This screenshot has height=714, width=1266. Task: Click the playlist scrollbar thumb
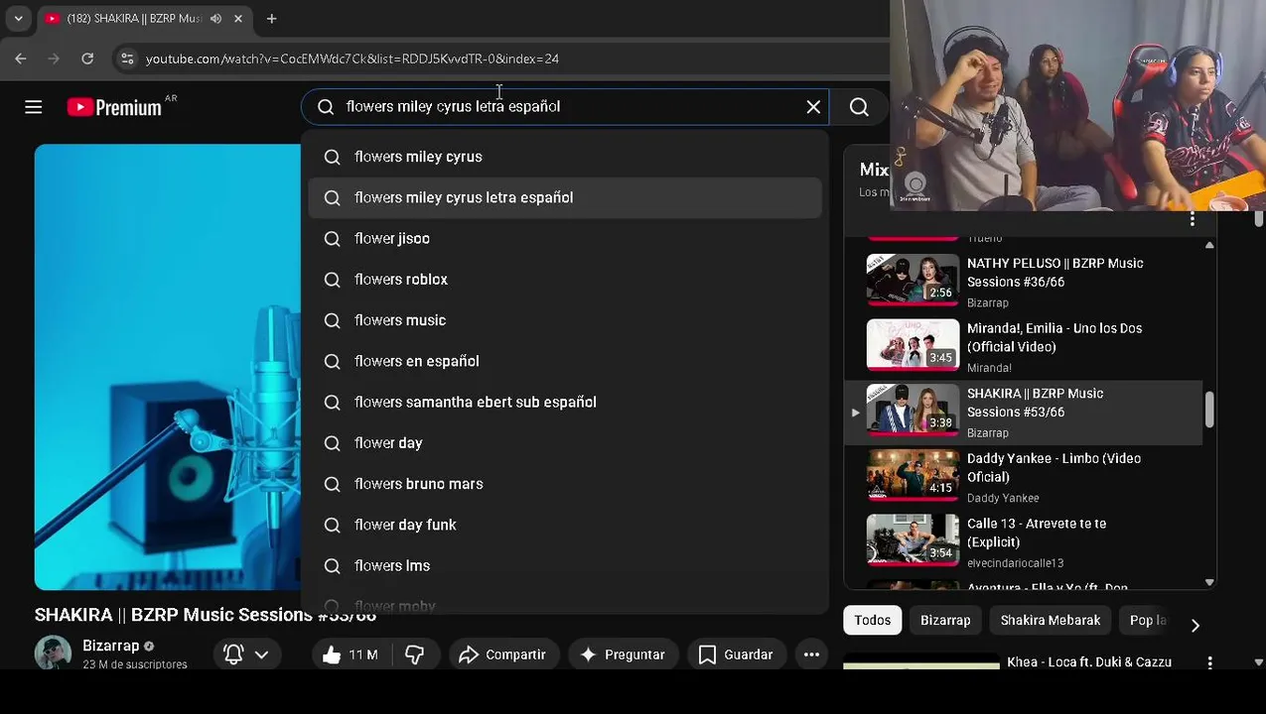click(x=1209, y=411)
